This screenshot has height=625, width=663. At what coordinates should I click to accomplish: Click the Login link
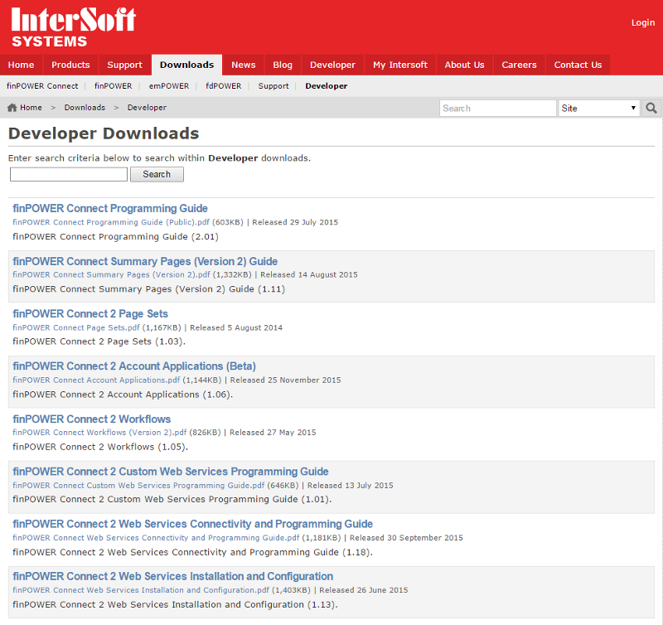pos(643,23)
